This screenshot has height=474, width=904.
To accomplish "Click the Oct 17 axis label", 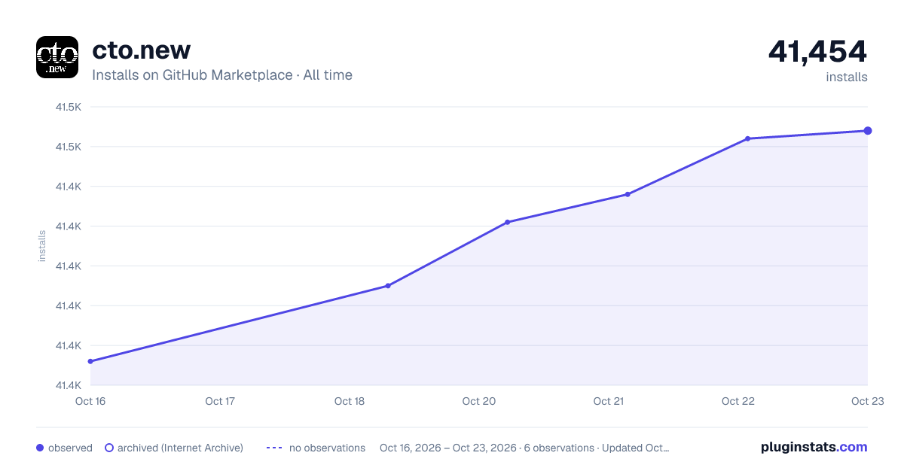I will pos(220,401).
